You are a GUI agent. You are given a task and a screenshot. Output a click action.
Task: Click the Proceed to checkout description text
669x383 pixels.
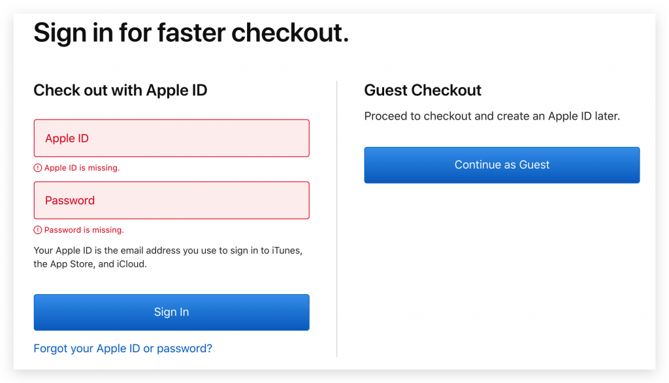[492, 116]
